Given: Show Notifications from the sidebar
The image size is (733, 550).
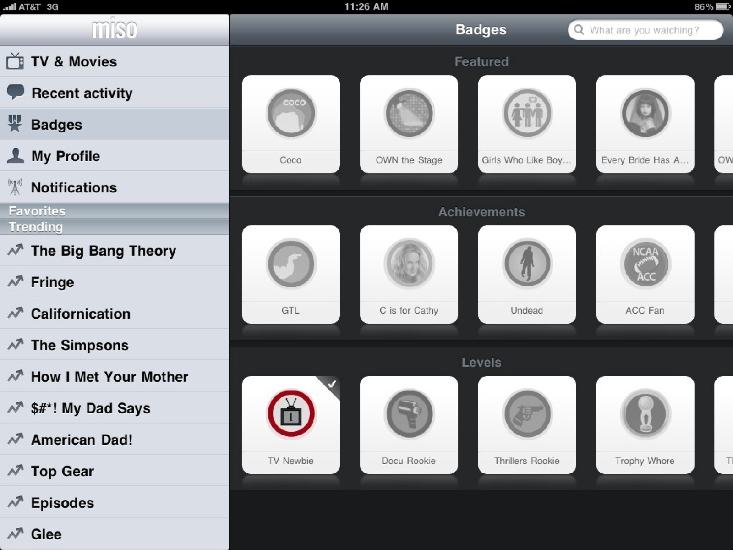Looking at the screenshot, I should (x=115, y=187).
